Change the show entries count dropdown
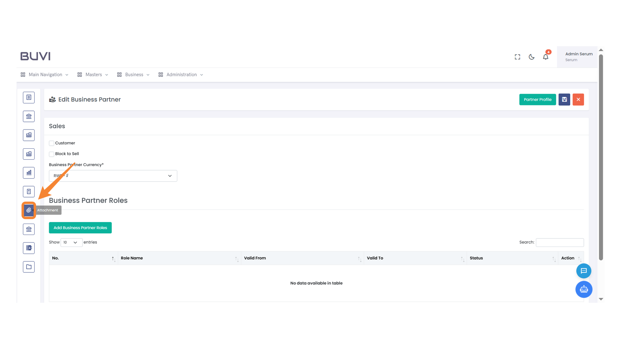 pos(71,242)
